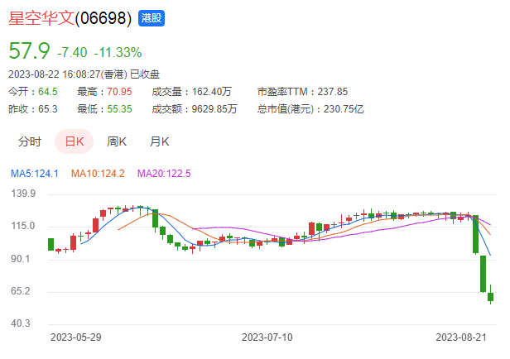Click the timestamp 2023-08-22 16:08:27
Image resolution: width=510 pixels, height=359 pixels.
click(55, 74)
